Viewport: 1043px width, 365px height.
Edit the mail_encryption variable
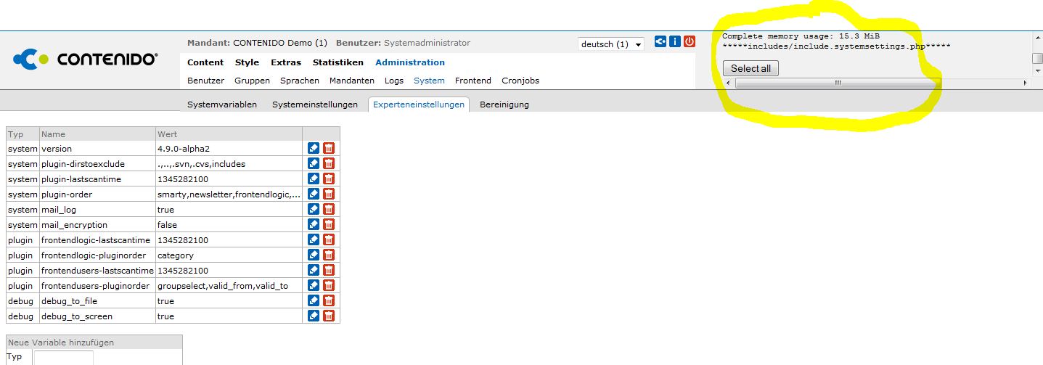click(x=314, y=224)
